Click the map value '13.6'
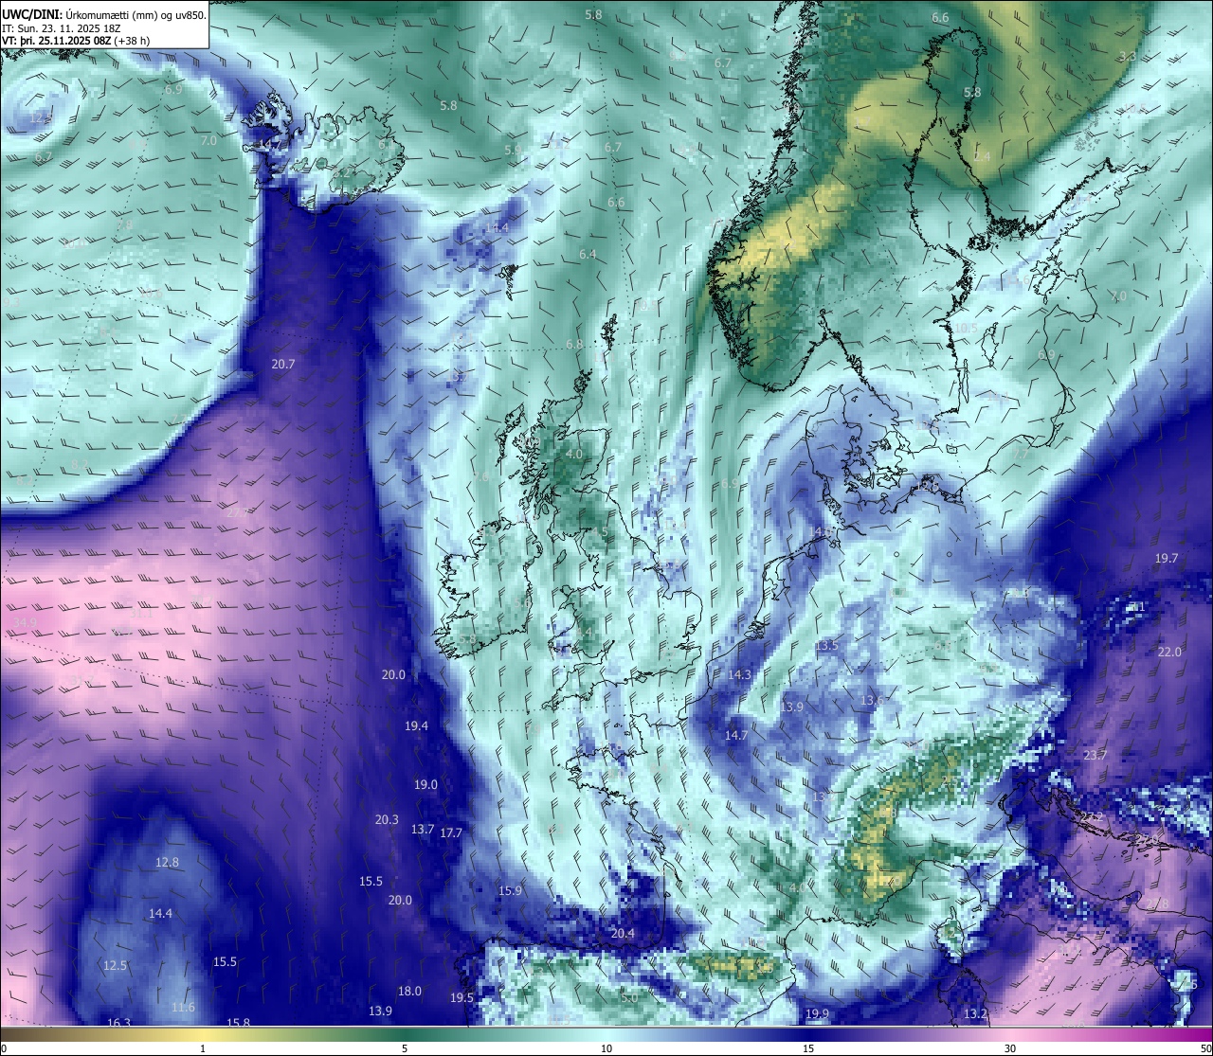Viewport: 1213px width, 1056px height. pos(872,700)
